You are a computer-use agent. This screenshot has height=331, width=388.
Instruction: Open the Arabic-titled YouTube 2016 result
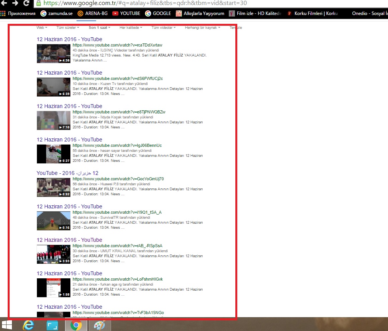(x=68, y=173)
